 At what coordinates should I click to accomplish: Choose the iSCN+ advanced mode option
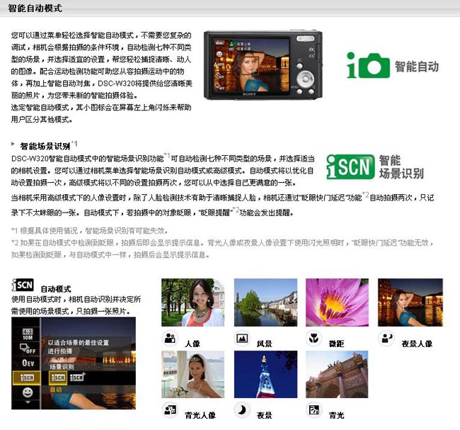click(76, 378)
